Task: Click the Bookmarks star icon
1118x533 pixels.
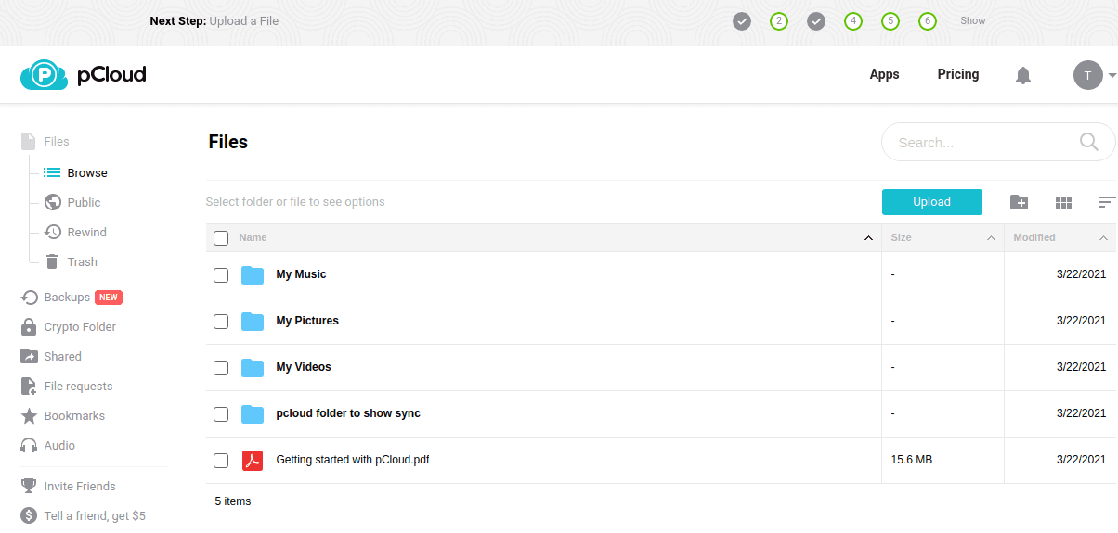Action: point(29,416)
